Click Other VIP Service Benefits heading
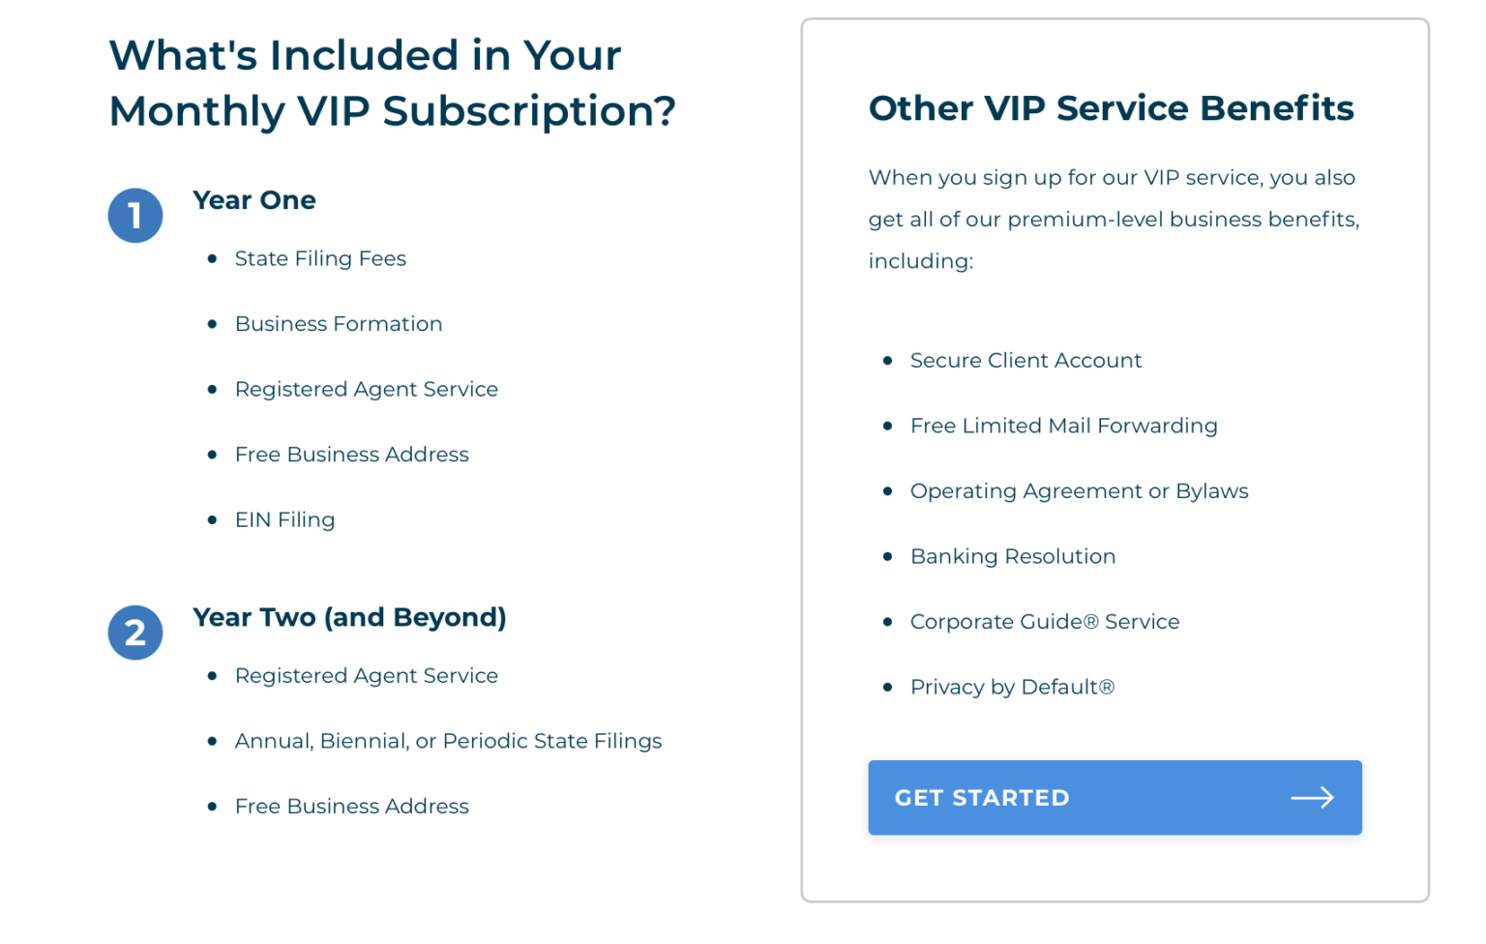The image size is (1486, 944). point(1111,108)
